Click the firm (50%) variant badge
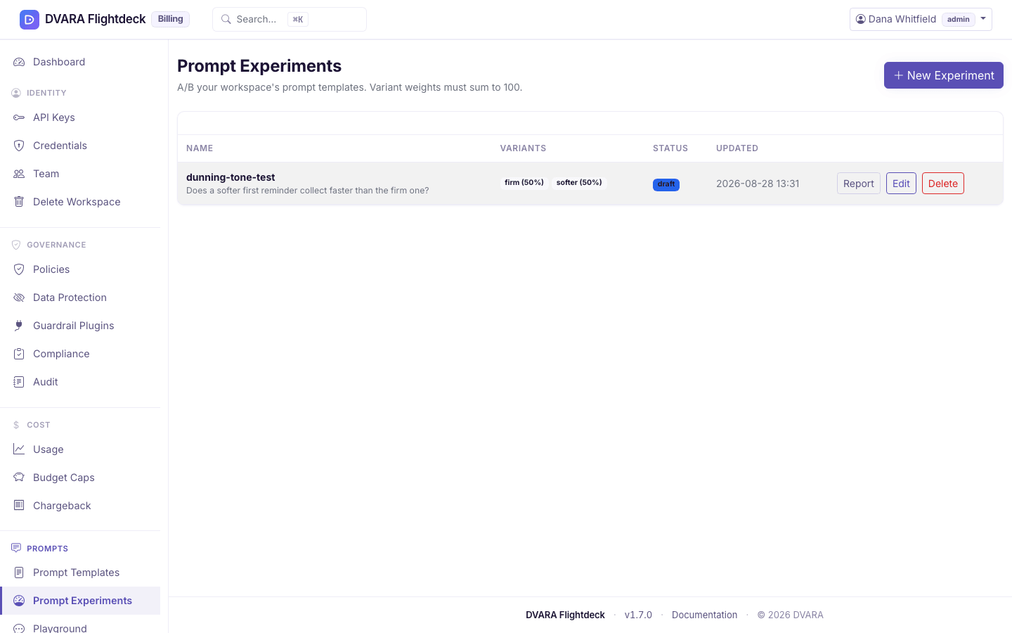Image resolution: width=1012 pixels, height=633 pixels. (524, 182)
